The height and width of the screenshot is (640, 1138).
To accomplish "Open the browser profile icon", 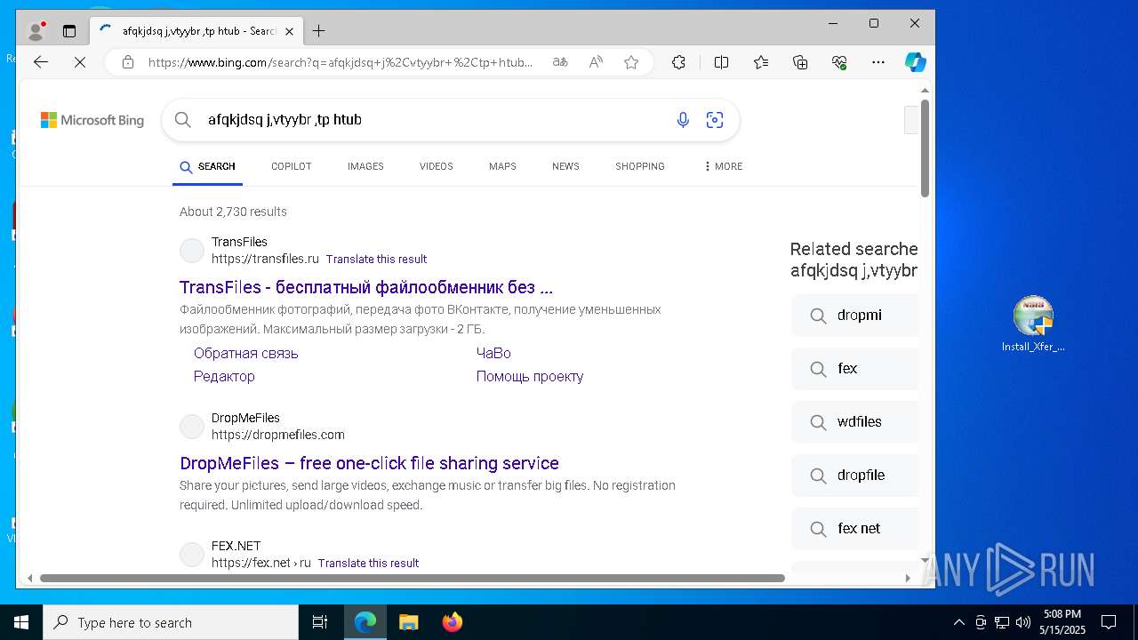I will [x=36, y=31].
